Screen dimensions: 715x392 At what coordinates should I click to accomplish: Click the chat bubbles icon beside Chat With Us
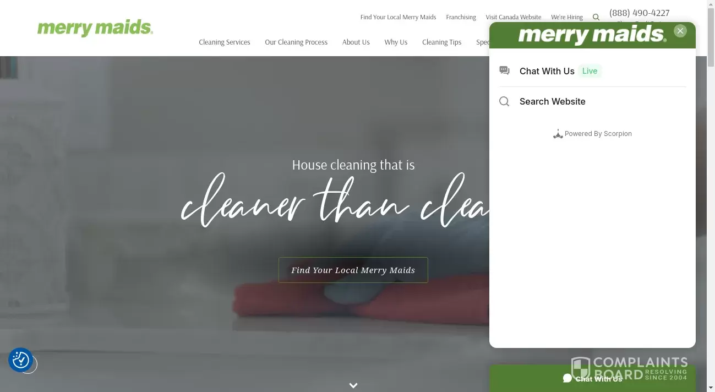[504, 70]
